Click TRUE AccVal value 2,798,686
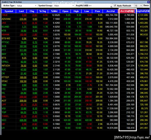Viewport: 151px width, 140px height. [x=129, y=15]
